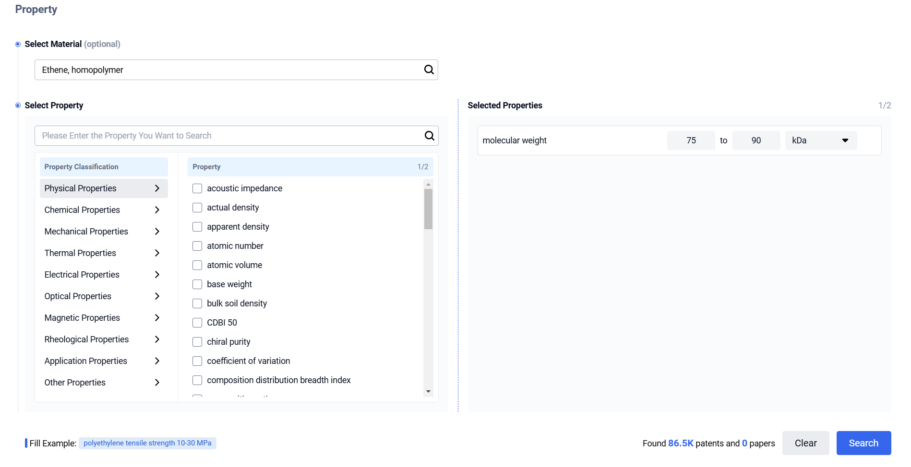Enable the CDBI 50 checkbox
This screenshot has width=911, height=467.
[x=197, y=322]
